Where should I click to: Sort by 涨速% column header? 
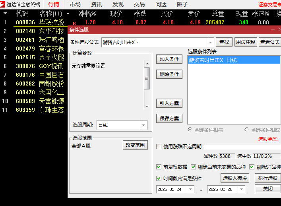261,14
